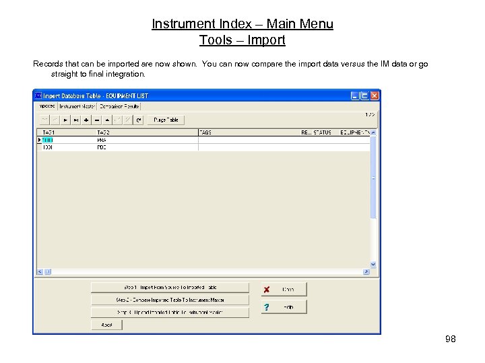Run Step 1 Import From Source button
Image resolution: width=485 pixels, height=363 pixels.
[170, 288]
